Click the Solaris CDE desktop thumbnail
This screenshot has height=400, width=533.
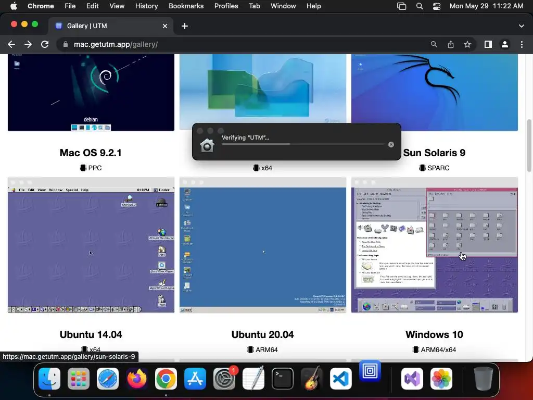click(x=435, y=245)
